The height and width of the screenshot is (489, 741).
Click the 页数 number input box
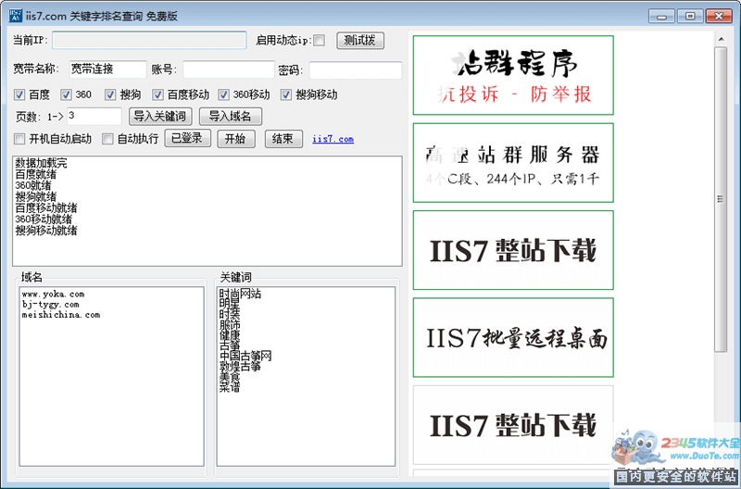[x=94, y=116]
